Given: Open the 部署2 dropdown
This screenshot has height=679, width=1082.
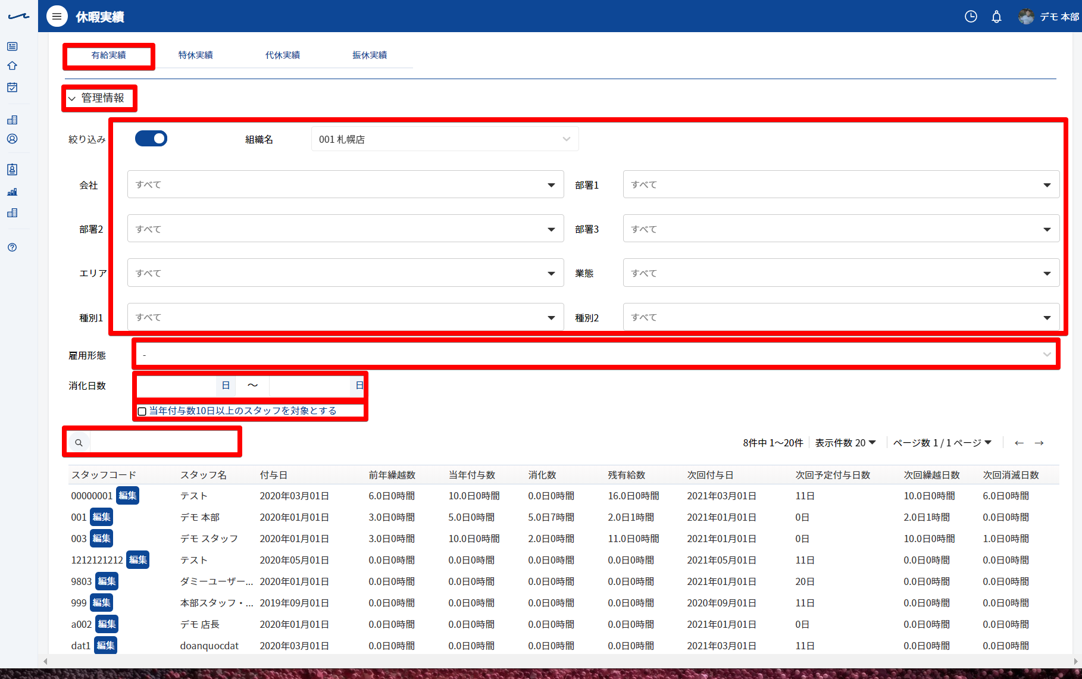Looking at the screenshot, I should coord(345,229).
